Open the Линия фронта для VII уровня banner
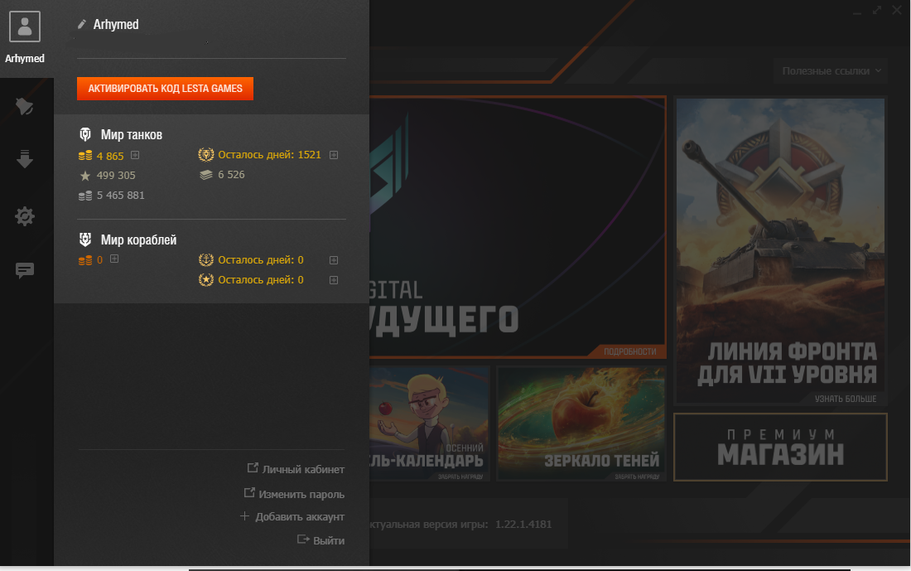Screen dimensions: 911x571 (780, 251)
